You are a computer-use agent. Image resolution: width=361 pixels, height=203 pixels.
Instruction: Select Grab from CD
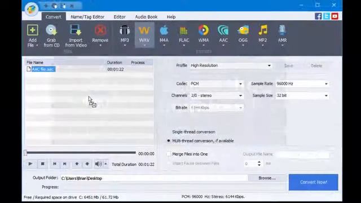51,36
